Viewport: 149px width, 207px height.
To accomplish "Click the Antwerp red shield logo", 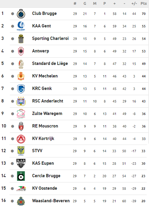I will (x=21, y=51).
